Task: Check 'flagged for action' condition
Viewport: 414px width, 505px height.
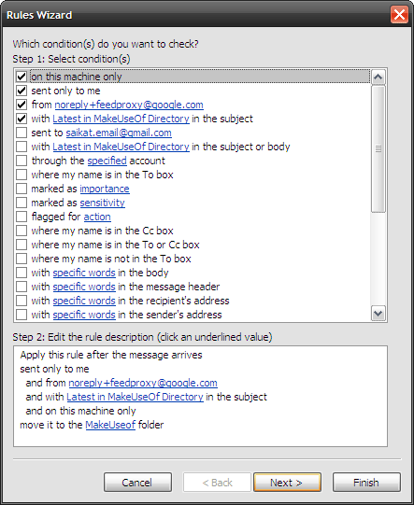Action: click(x=21, y=217)
